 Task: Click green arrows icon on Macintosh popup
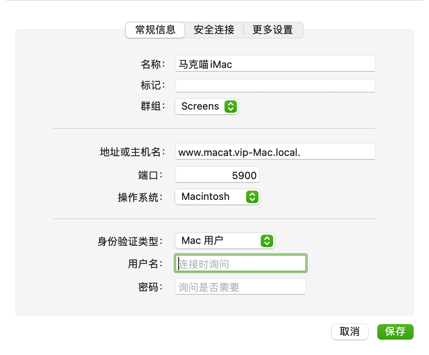tap(252, 197)
